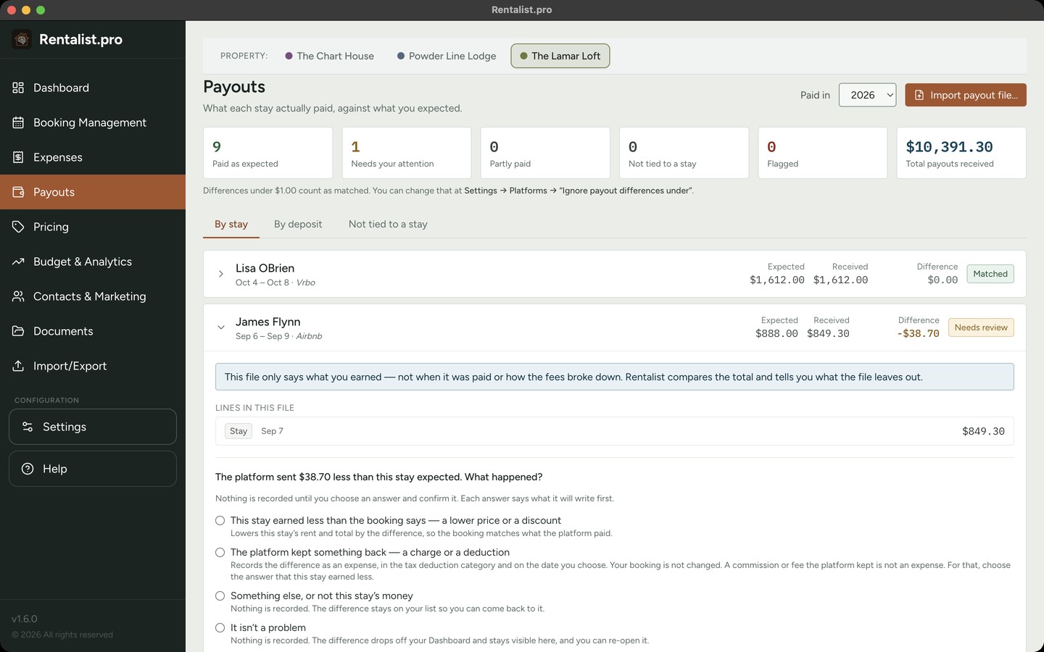Click the Budget & Analytics trend icon

(18, 262)
